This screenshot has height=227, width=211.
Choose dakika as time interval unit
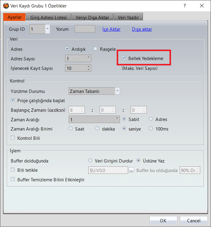coord(98,129)
